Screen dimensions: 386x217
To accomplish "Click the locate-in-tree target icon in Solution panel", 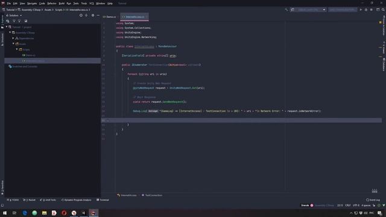I will coord(81,15).
